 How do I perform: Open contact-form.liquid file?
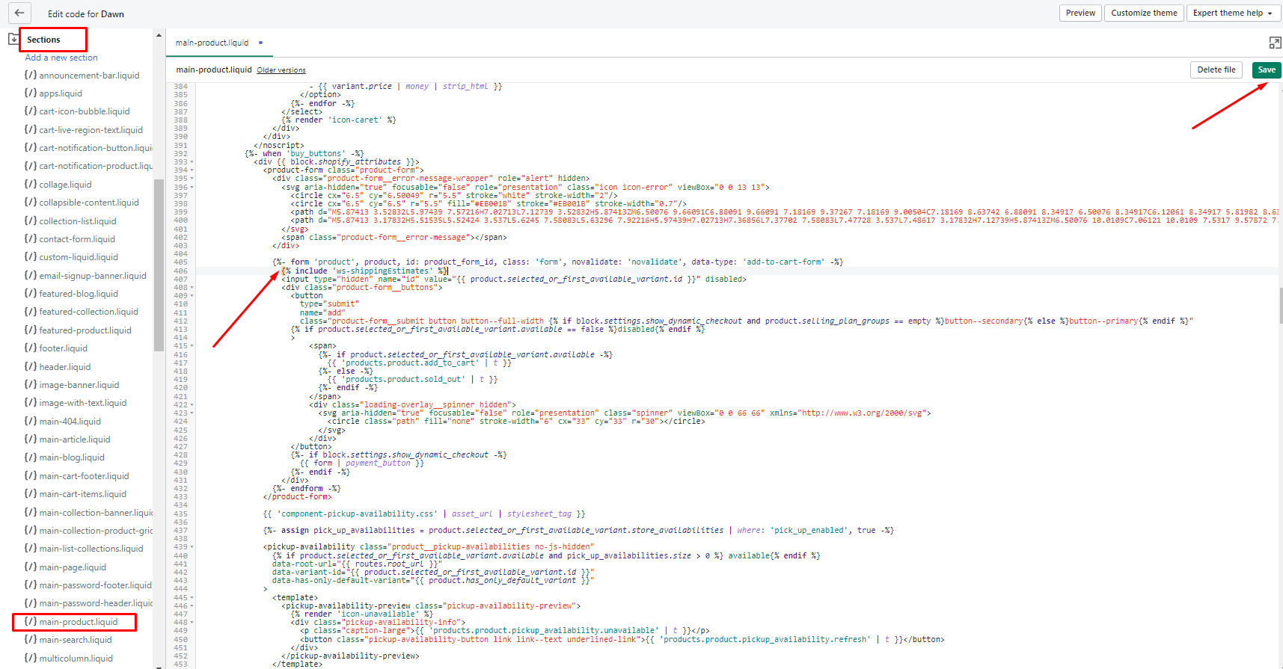77,239
